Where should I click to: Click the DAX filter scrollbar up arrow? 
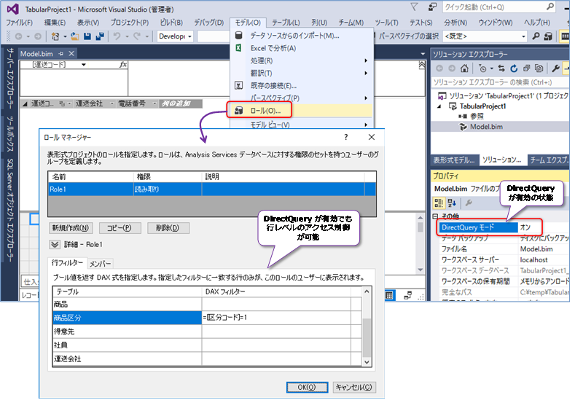(x=367, y=291)
